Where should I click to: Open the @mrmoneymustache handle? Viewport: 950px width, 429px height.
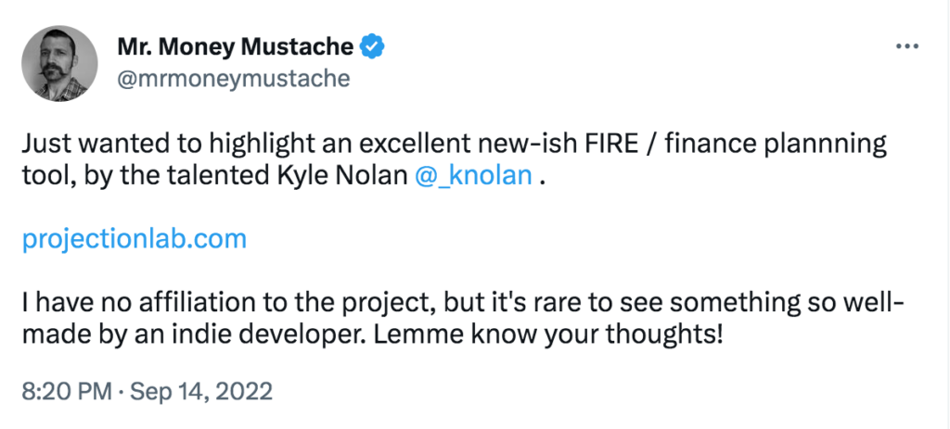(233, 79)
